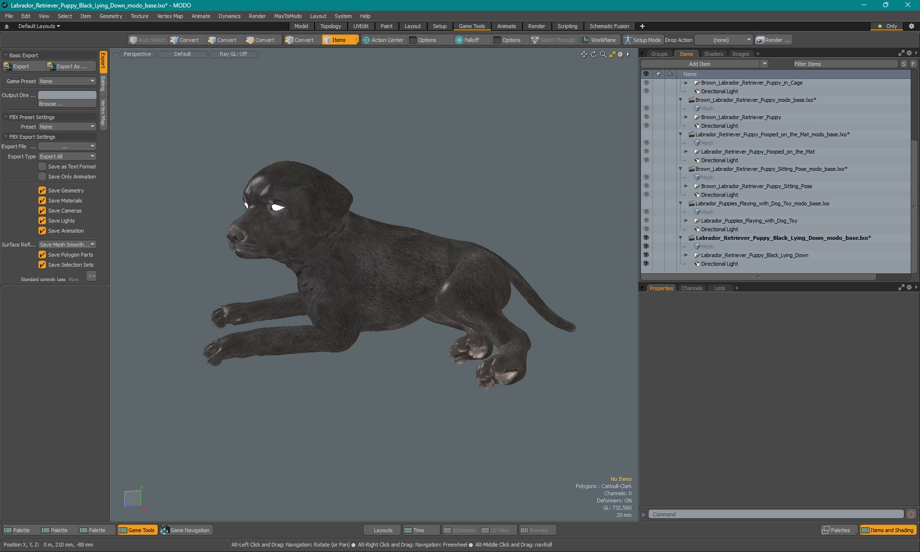This screenshot has width=920, height=552.
Task: Click the Output Directory field
Action: (x=67, y=95)
